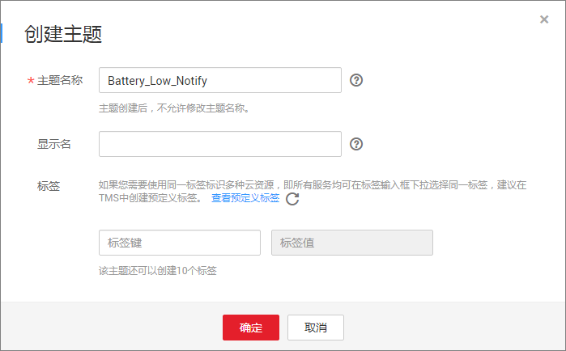Click the 显示名 field label
The height and width of the screenshot is (351, 566).
[x=54, y=144]
